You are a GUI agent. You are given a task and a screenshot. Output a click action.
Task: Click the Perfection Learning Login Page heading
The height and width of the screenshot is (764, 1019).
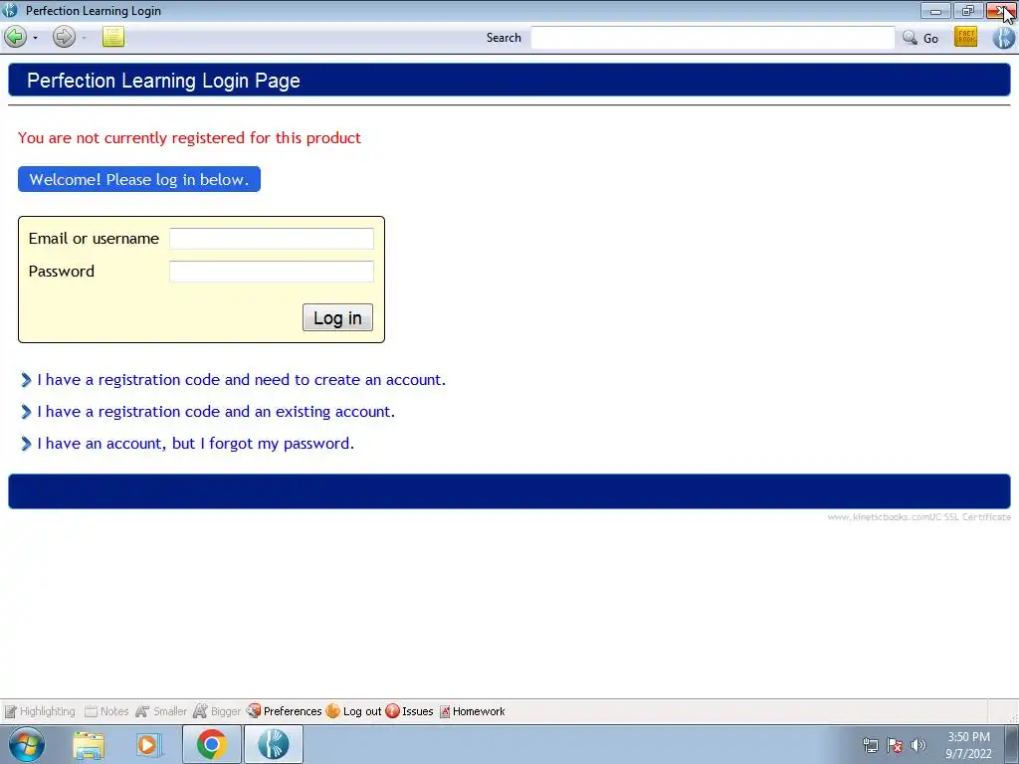(x=163, y=81)
